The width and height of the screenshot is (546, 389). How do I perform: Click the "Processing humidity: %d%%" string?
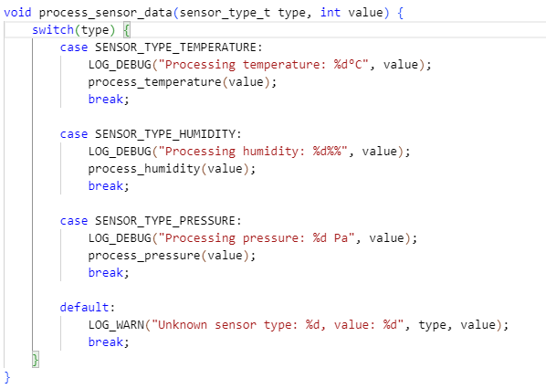tap(253, 152)
